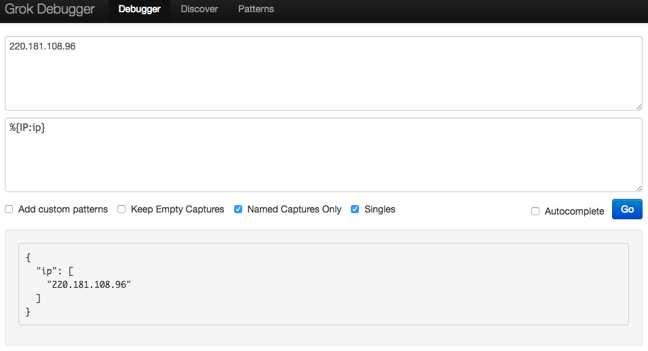This screenshot has width=648, height=351.
Task: Click the input text area containing 220.181.108.96
Action: [324, 73]
